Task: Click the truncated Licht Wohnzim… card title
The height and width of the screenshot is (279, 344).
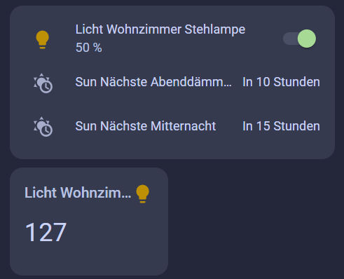Action: point(78,193)
